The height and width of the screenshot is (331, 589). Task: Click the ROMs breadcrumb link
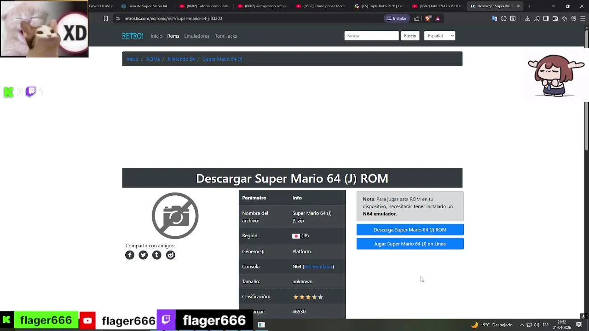click(x=153, y=59)
